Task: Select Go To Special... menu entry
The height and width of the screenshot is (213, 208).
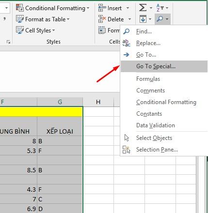Action: 164,66
